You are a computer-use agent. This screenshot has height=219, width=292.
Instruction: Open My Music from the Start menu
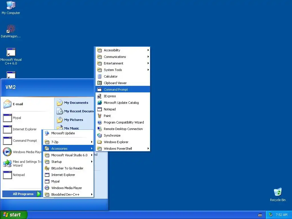(x=75, y=128)
